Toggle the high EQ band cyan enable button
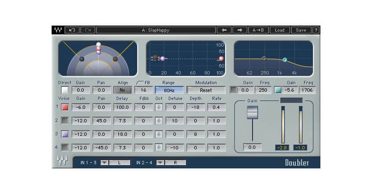The height and width of the screenshot is (194, 372). coord(278,90)
